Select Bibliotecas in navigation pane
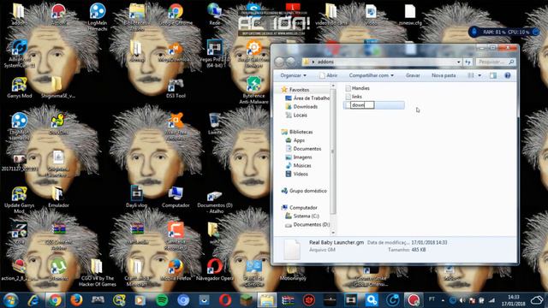The image size is (548, 308). tap(297, 132)
